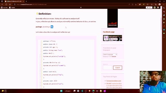Click the address bar URL
166x93 pixels.
click(32, 4)
